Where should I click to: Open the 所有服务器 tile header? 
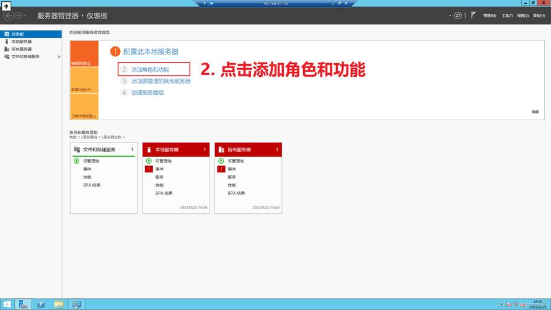(249, 149)
